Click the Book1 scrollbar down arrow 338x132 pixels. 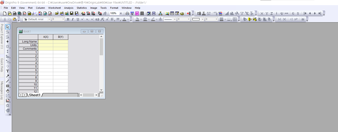click(101, 90)
